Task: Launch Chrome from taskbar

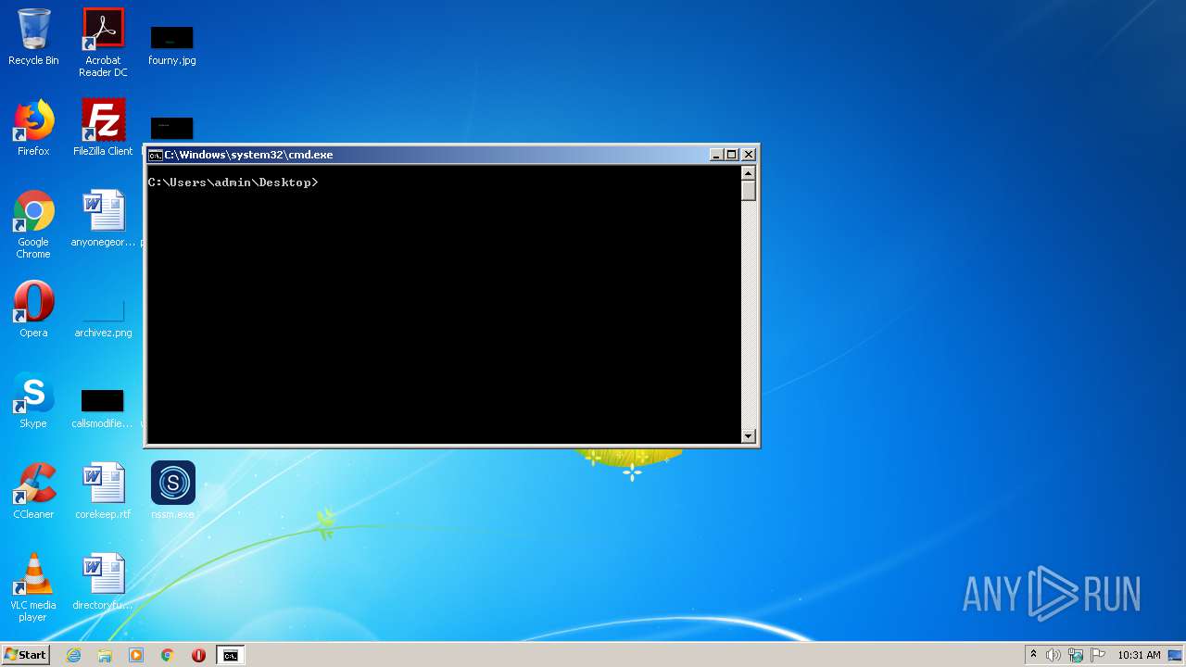Action: 168,655
